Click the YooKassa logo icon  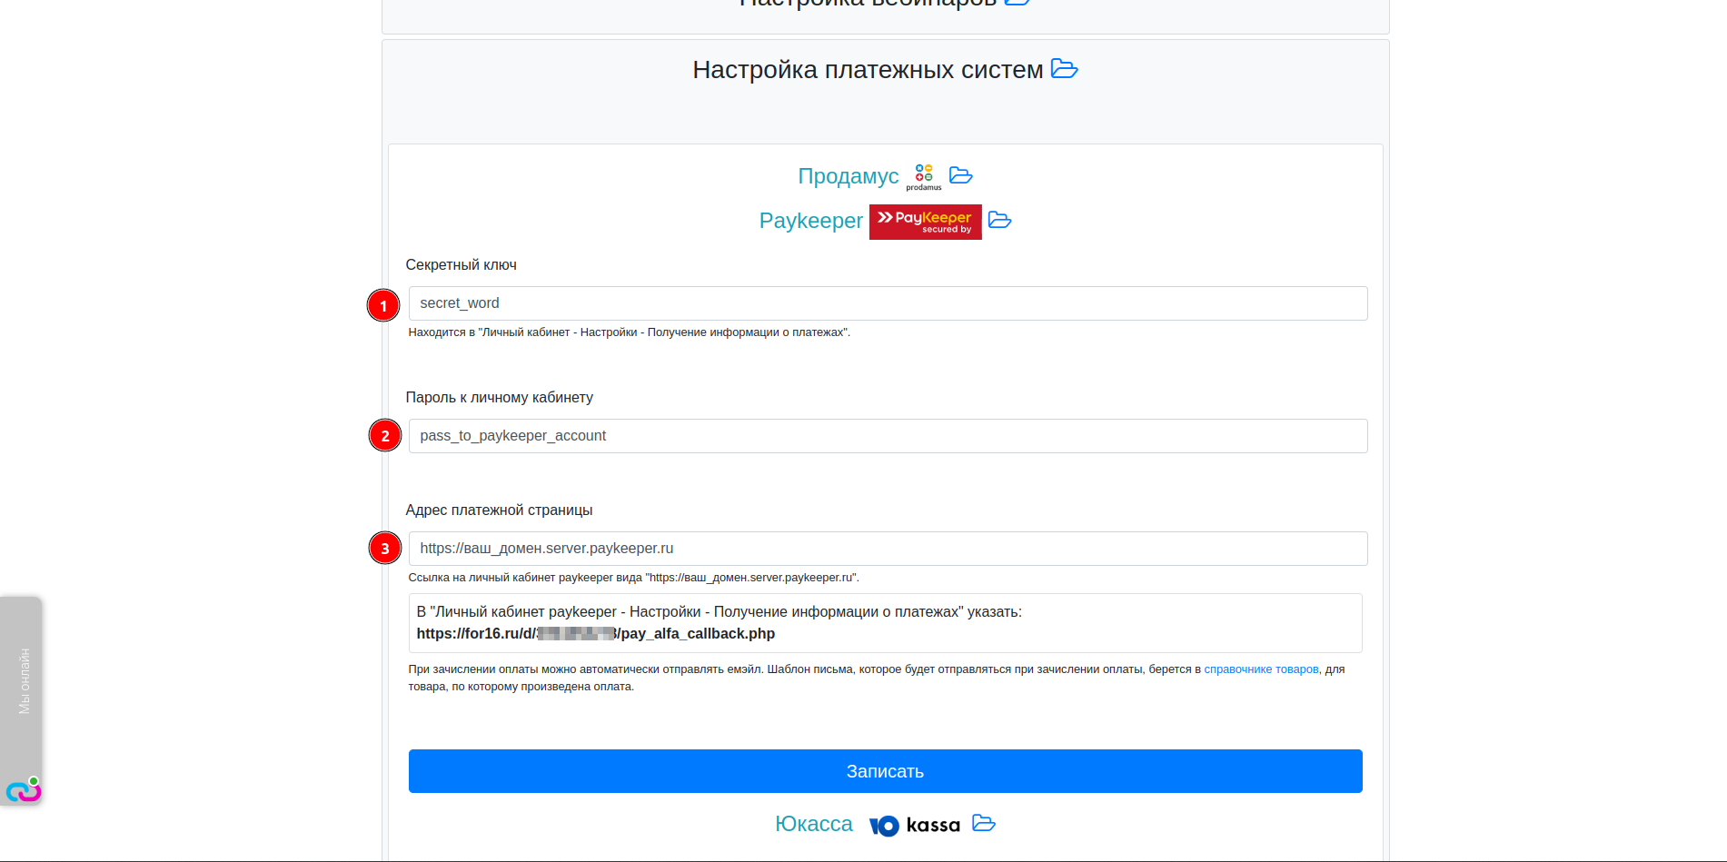tap(914, 825)
